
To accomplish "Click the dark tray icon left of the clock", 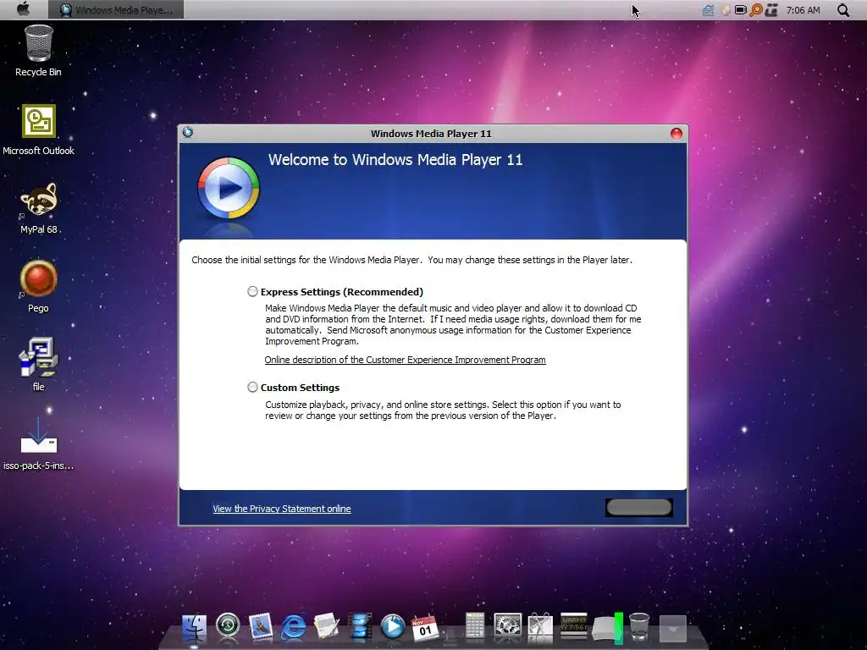I will coord(772,10).
